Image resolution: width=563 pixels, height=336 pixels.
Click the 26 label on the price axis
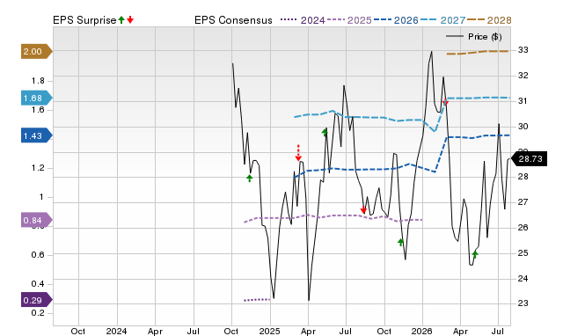point(523,228)
